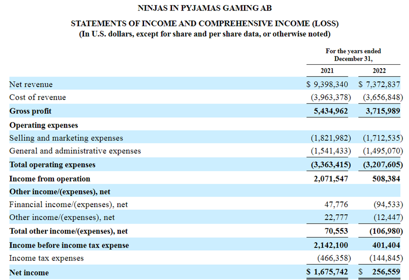
Task: Select gross profit value 3,715,989
Action: click(383, 111)
